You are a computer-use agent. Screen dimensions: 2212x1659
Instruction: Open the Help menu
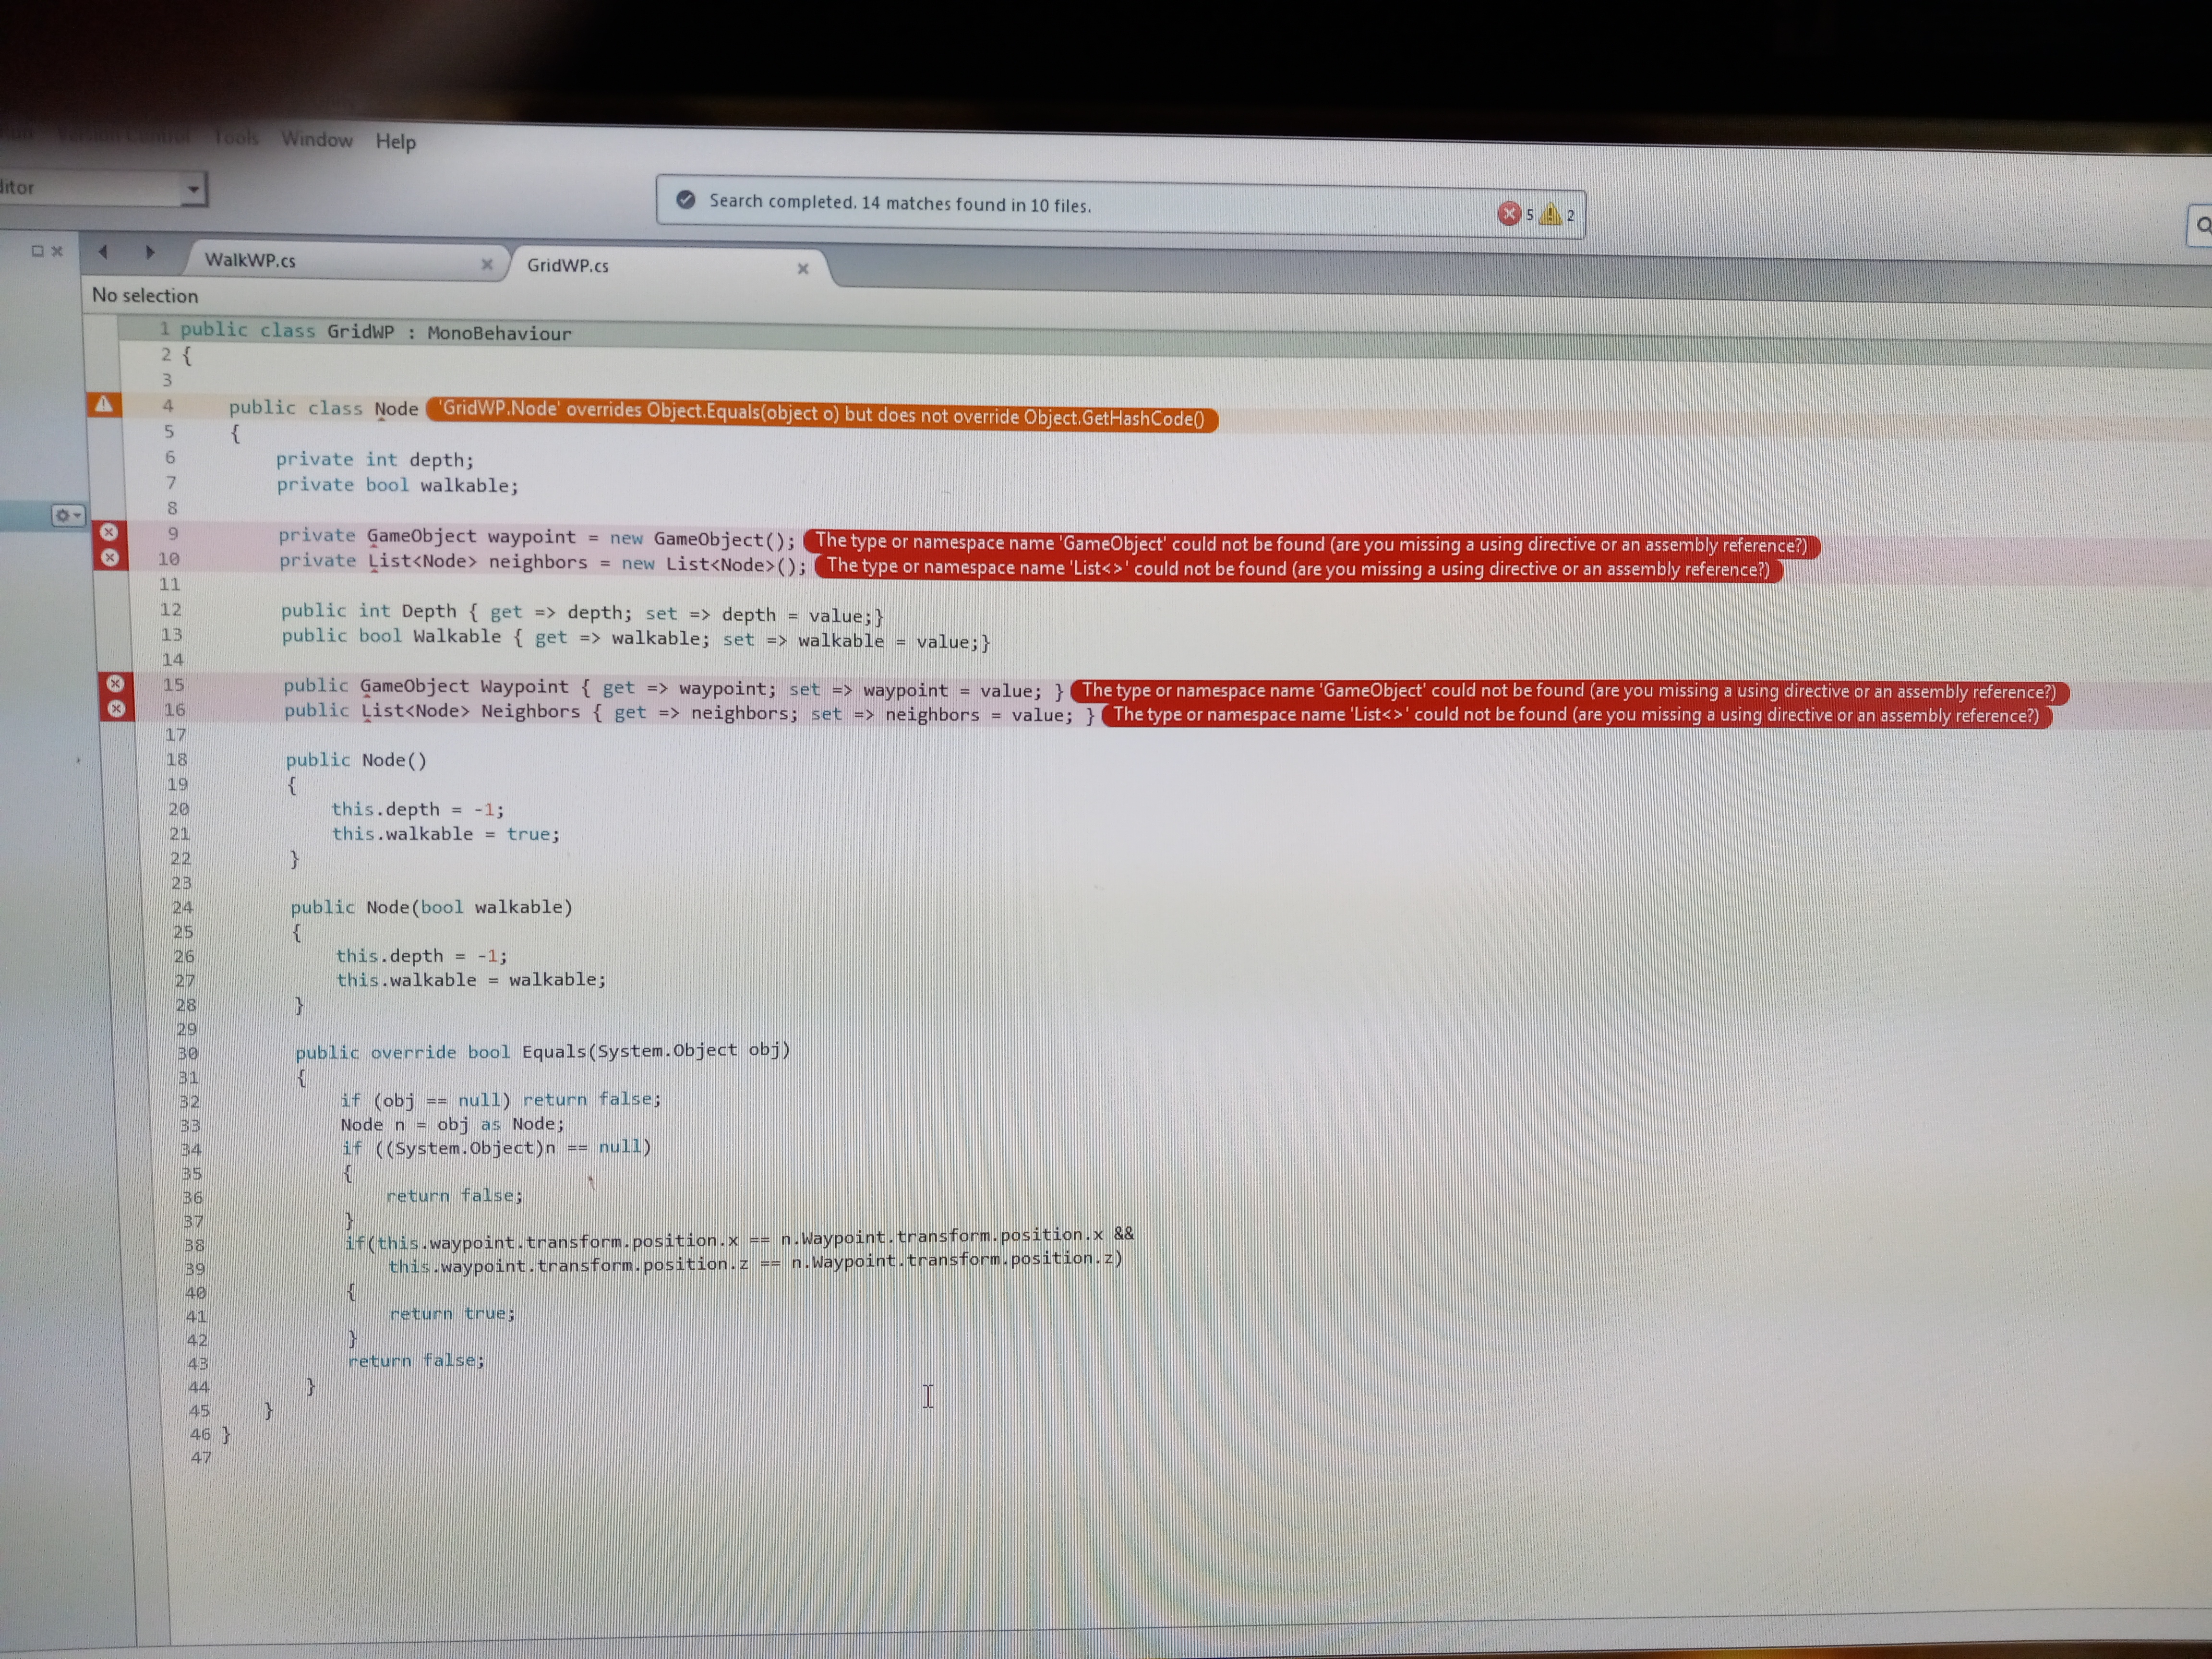pyautogui.click(x=396, y=142)
